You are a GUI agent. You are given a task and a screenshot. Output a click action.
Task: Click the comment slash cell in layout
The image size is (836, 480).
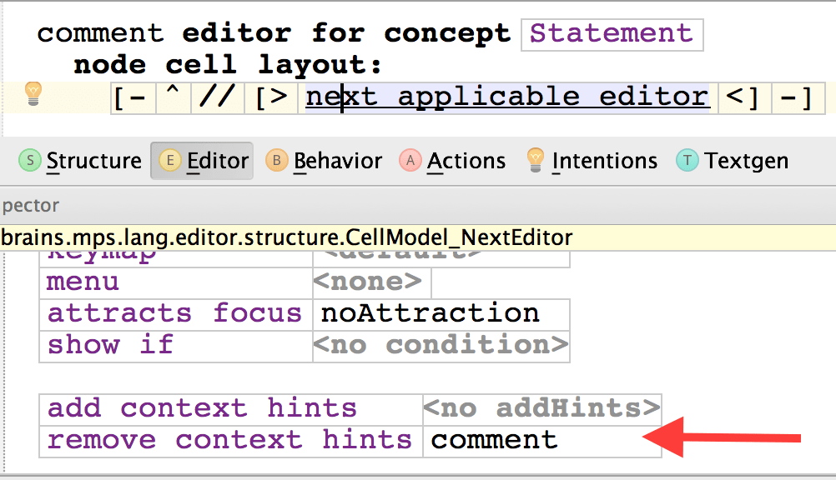216,98
